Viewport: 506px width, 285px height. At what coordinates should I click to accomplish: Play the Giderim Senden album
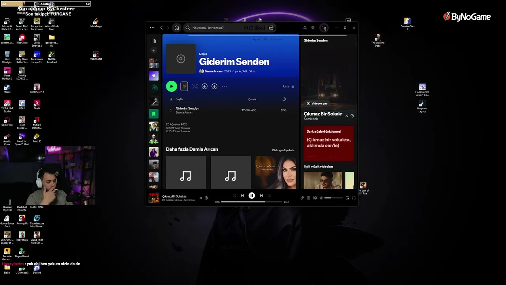(172, 86)
